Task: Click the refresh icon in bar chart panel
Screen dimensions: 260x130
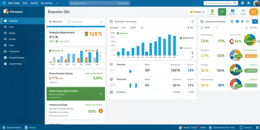Action: click(192, 21)
